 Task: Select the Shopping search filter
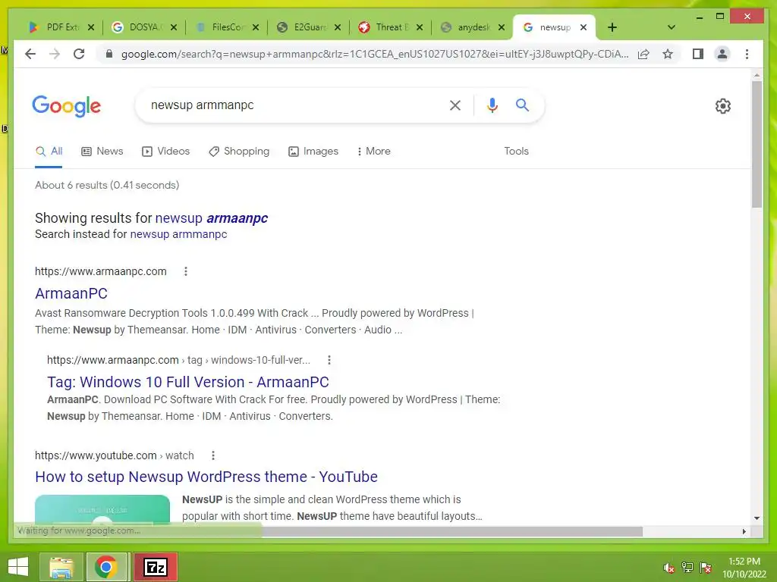(x=239, y=152)
